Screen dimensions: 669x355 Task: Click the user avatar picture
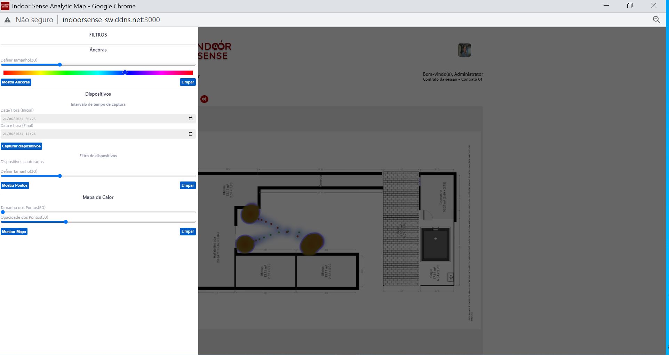(x=464, y=50)
